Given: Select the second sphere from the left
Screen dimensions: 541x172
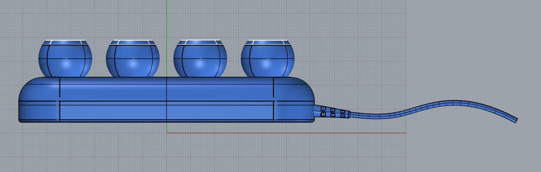Looking at the screenshot, I should 132,61.
